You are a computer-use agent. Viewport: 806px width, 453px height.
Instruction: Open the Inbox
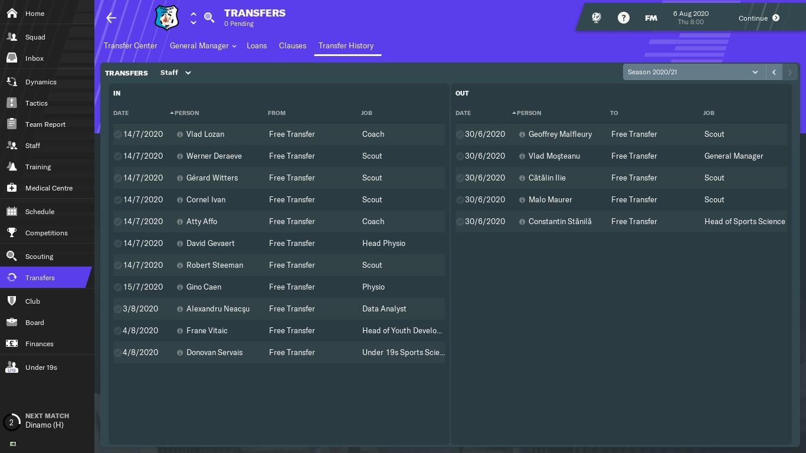pos(47,58)
